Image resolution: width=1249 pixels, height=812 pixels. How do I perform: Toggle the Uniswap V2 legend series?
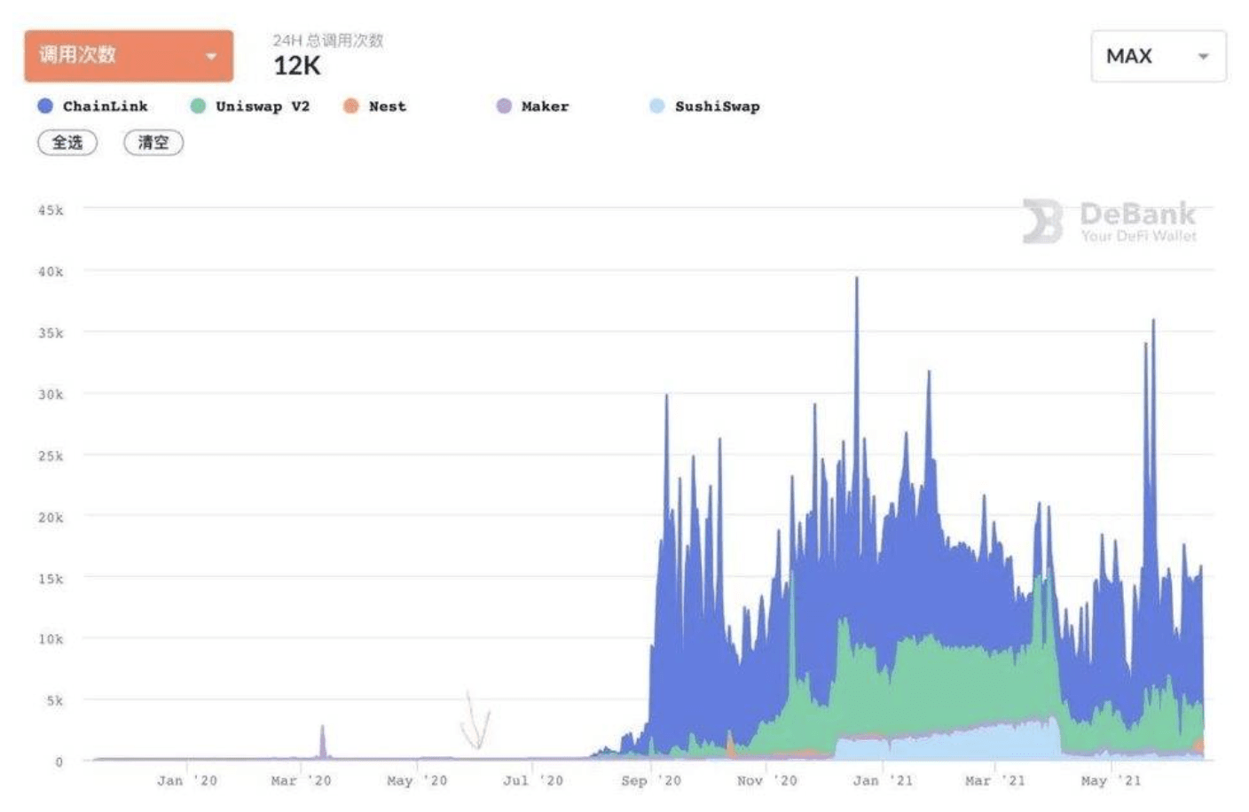click(250, 106)
